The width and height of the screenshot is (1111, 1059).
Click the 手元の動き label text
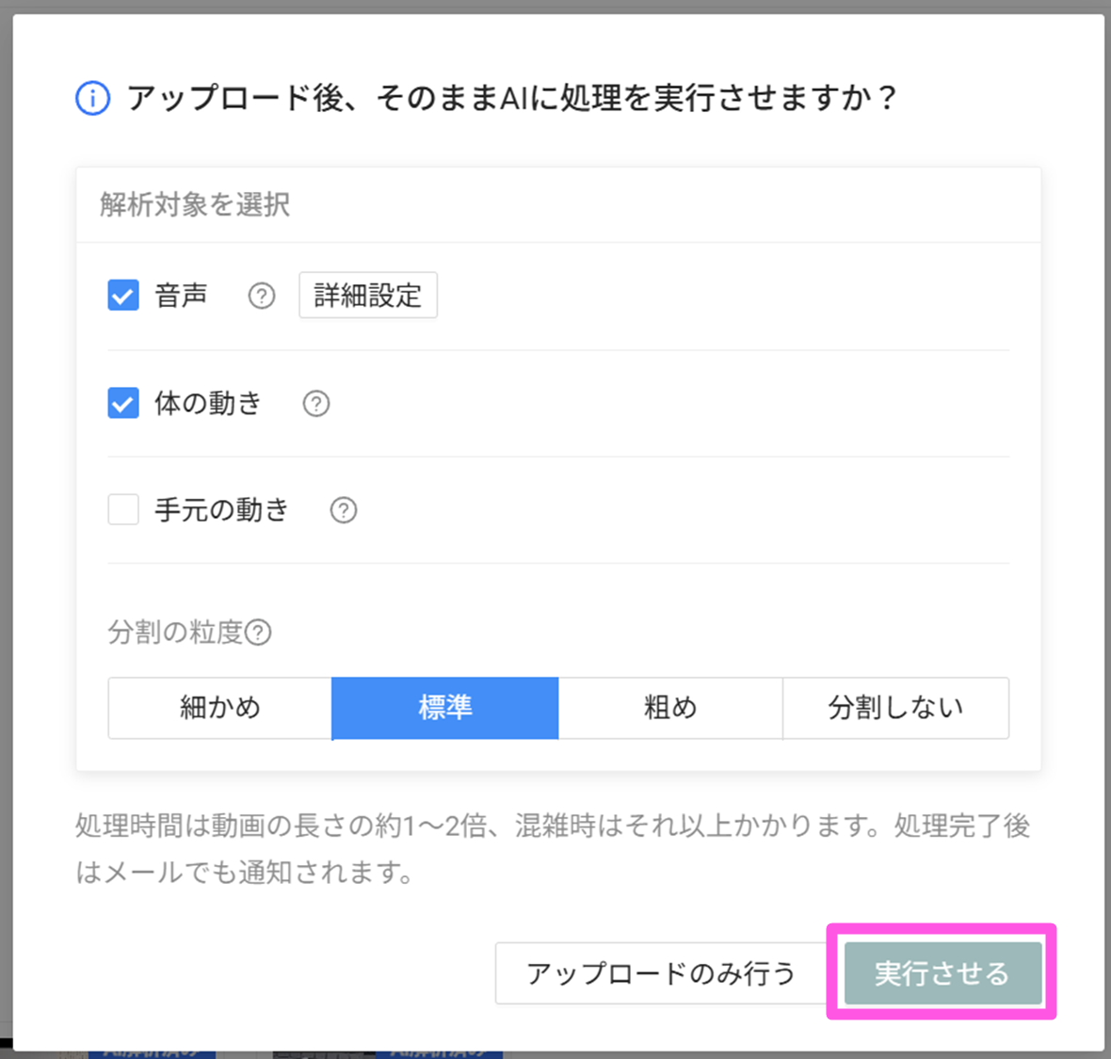tap(221, 509)
